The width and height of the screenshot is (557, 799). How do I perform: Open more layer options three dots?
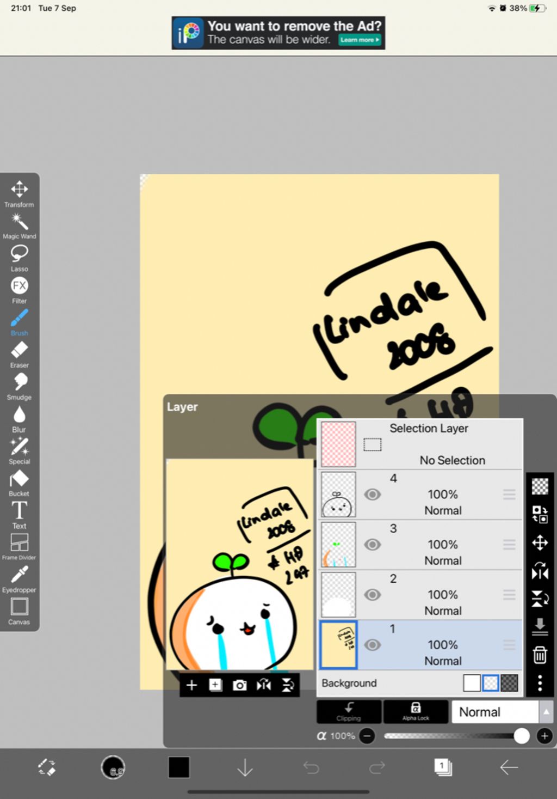[540, 683]
